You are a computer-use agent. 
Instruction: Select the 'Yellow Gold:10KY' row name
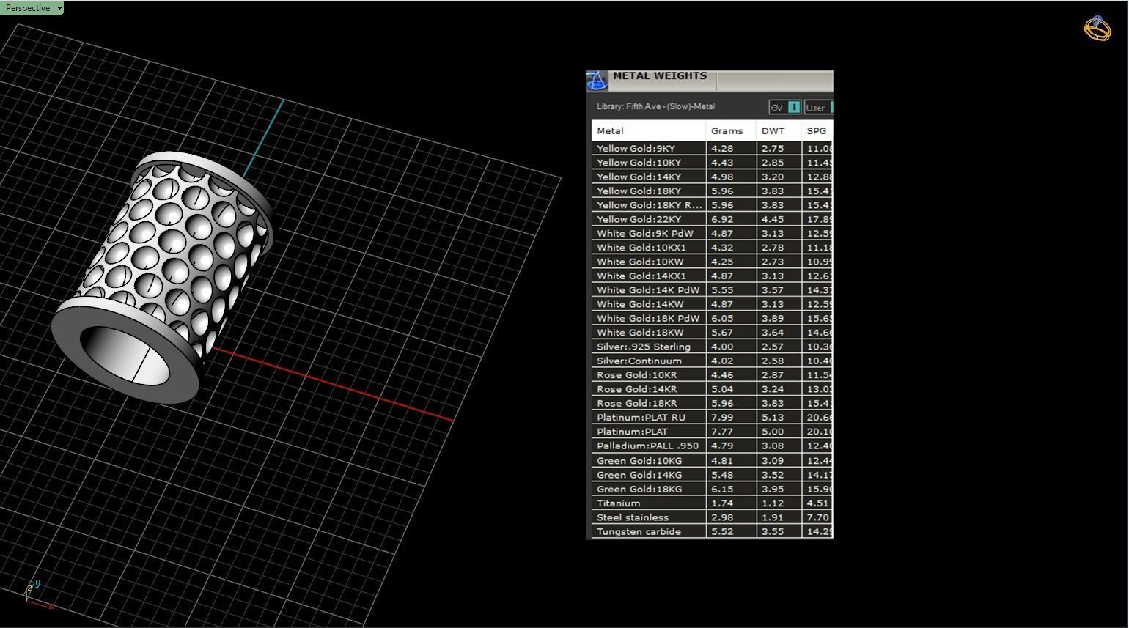click(639, 163)
